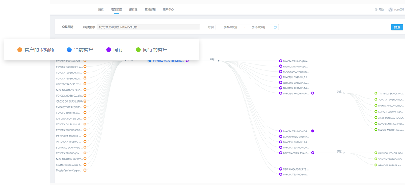
Task: Click orange node beside BROSE DO BRASIL LTDA
Action: pyautogui.click(x=85, y=101)
